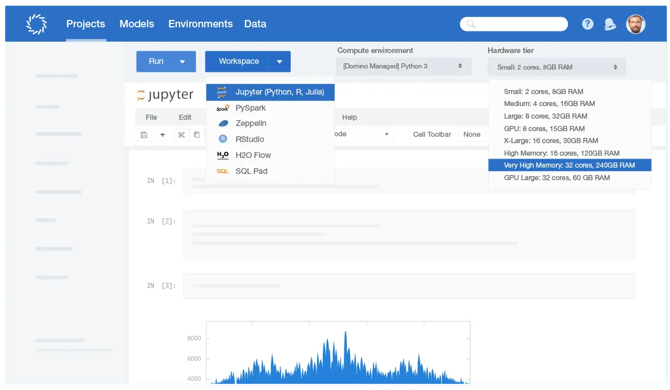
Task: Insert a cell with the plus icon
Action: coord(163,135)
